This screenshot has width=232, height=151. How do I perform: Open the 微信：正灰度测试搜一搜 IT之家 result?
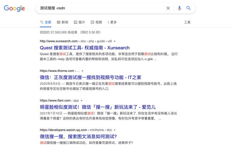[x=90, y=77]
